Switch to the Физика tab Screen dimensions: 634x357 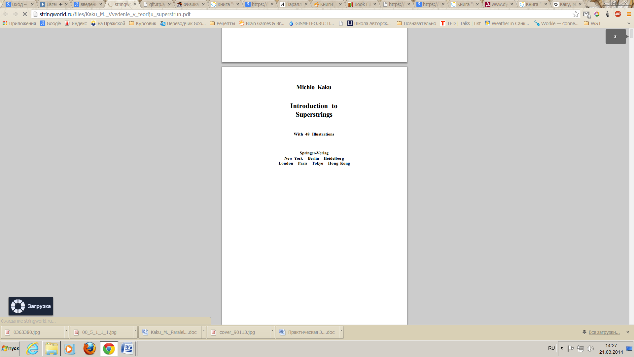click(x=191, y=4)
